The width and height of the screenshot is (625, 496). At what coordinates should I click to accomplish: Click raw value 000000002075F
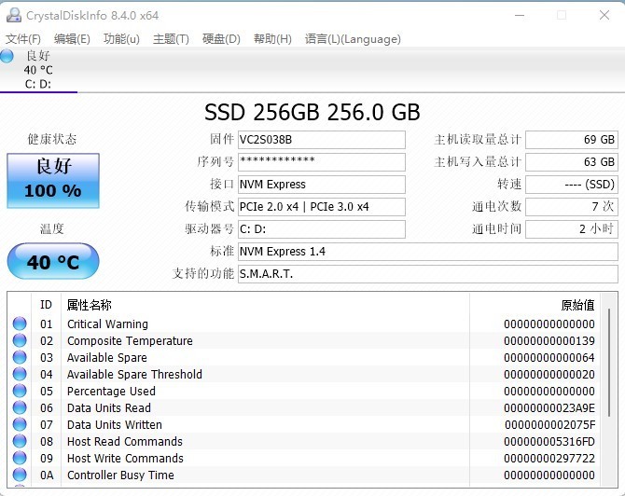[x=550, y=425]
